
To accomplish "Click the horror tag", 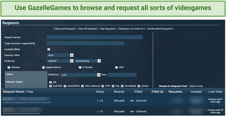I will tap(31, 113).
